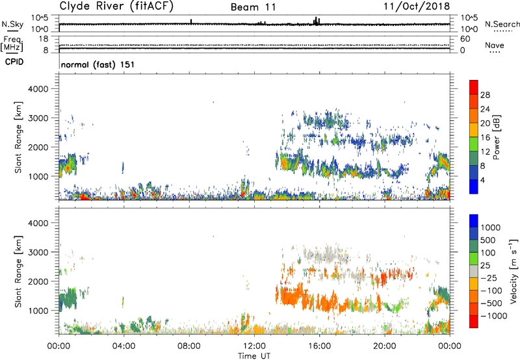Click the blue swatch on Power colorbar
Screen dimensions: 520x360
474,186
